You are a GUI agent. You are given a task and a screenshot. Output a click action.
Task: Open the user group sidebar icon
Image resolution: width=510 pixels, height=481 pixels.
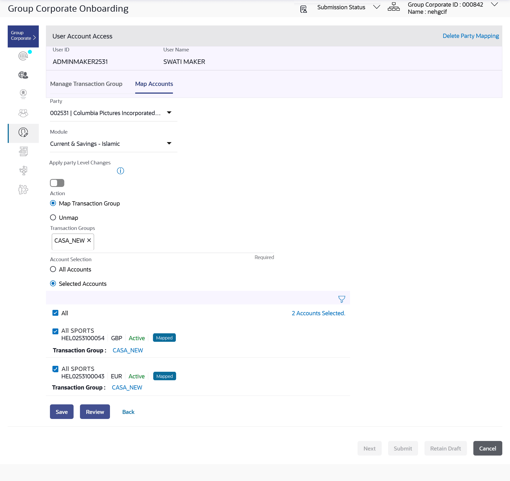pyautogui.click(x=23, y=113)
